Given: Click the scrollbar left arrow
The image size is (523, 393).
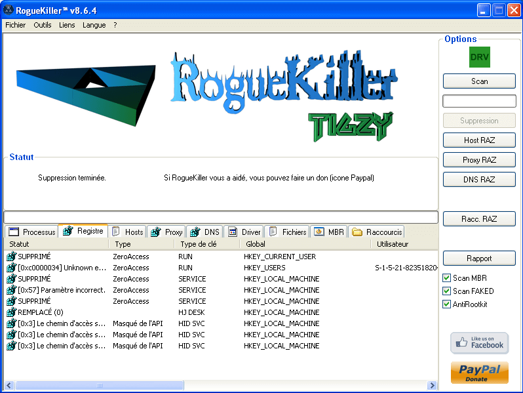Looking at the screenshot, I should 9,385.
